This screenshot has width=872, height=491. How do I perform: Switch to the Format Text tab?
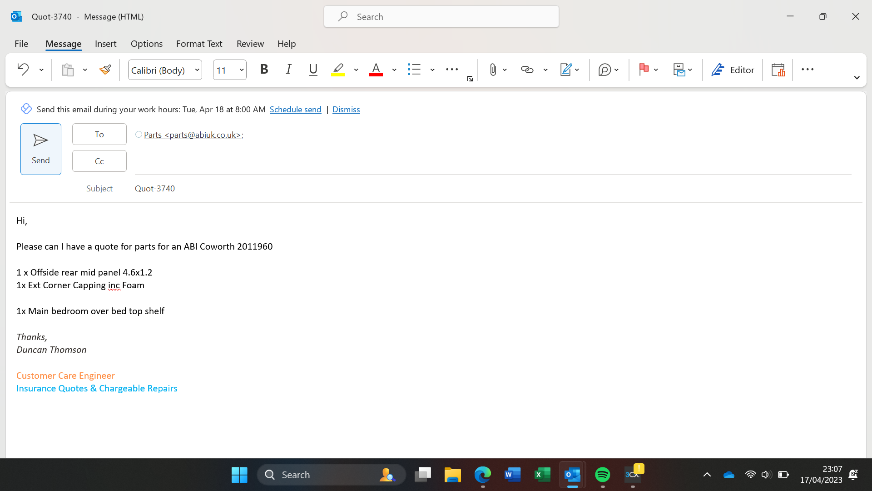pyautogui.click(x=199, y=44)
